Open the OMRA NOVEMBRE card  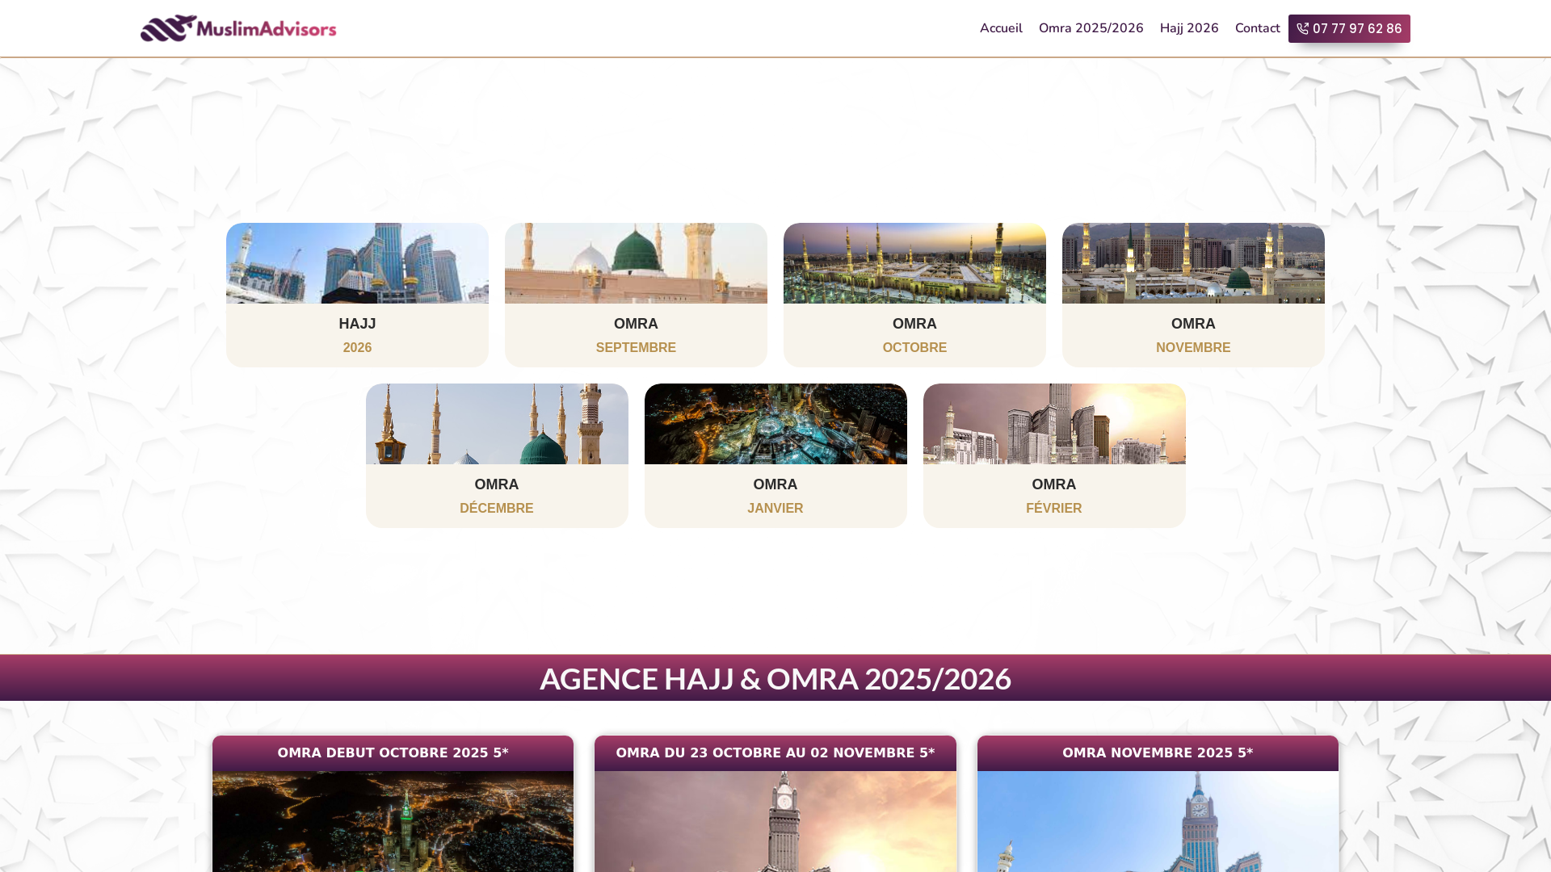point(1193,295)
